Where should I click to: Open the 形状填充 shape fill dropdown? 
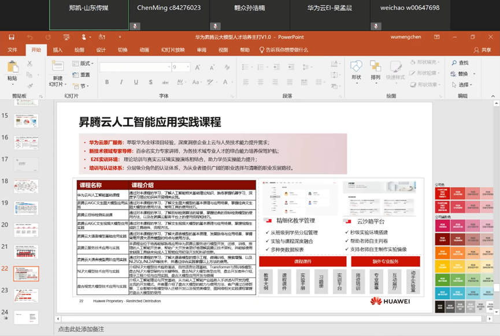425,62
